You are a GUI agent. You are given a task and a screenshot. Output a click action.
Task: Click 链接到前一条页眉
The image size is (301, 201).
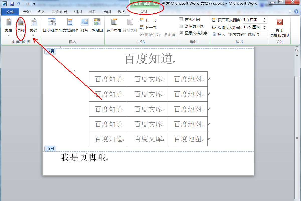[157, 35]
